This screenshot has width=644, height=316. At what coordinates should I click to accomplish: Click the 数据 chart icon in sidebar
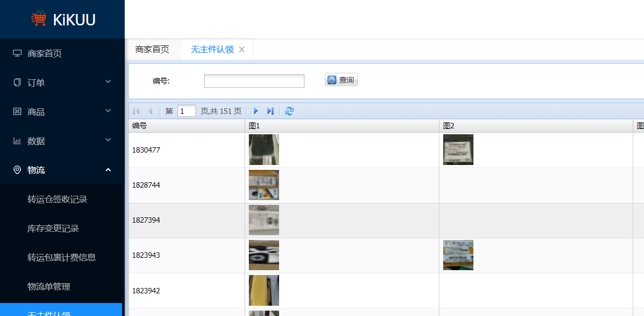[17, 141]
